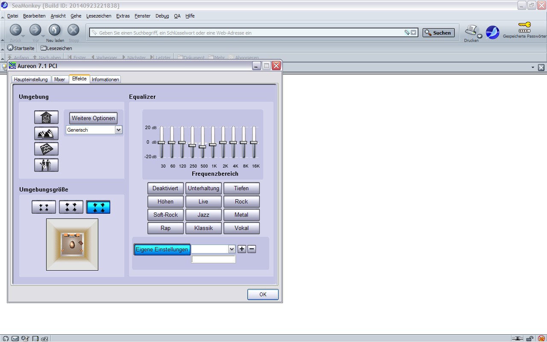This screenshot has width=547, height=342.
Task: Select the concert hall environment icon
Action: point(46,133)
